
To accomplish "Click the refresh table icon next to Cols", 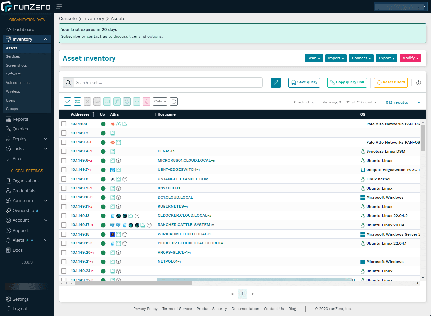I will (174, 102).
